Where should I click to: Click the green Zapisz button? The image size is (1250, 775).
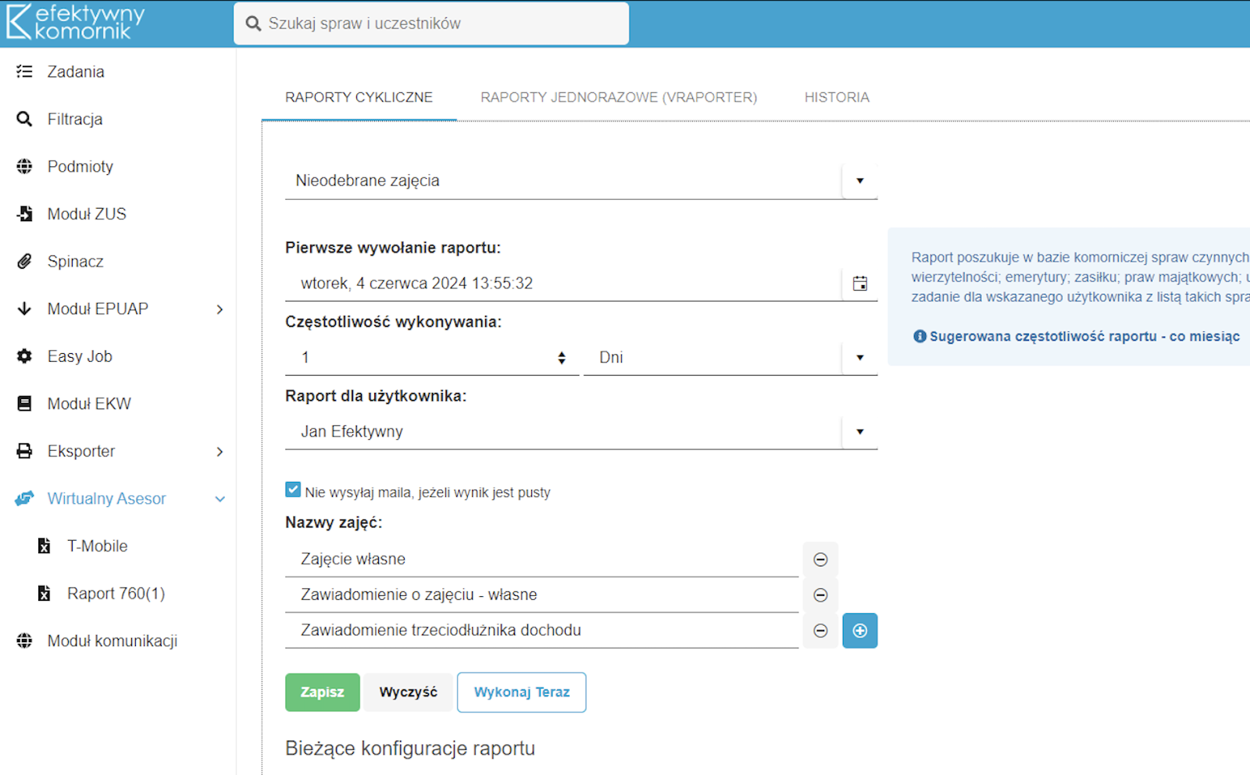[x=322, y=692]
